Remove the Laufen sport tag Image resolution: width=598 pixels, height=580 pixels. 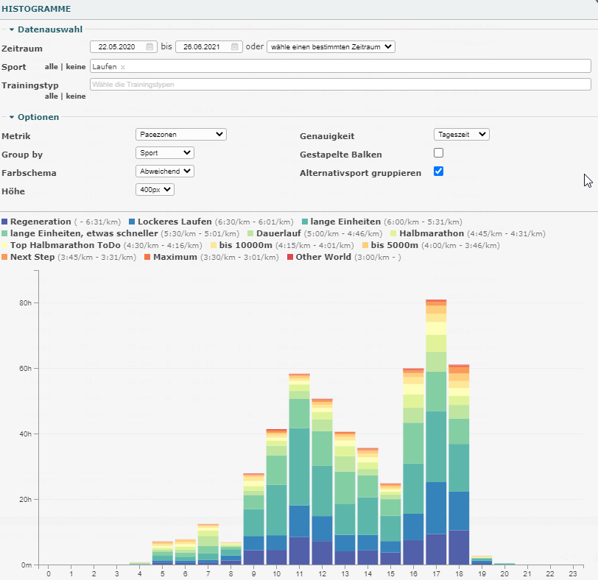tap(123, 67)
